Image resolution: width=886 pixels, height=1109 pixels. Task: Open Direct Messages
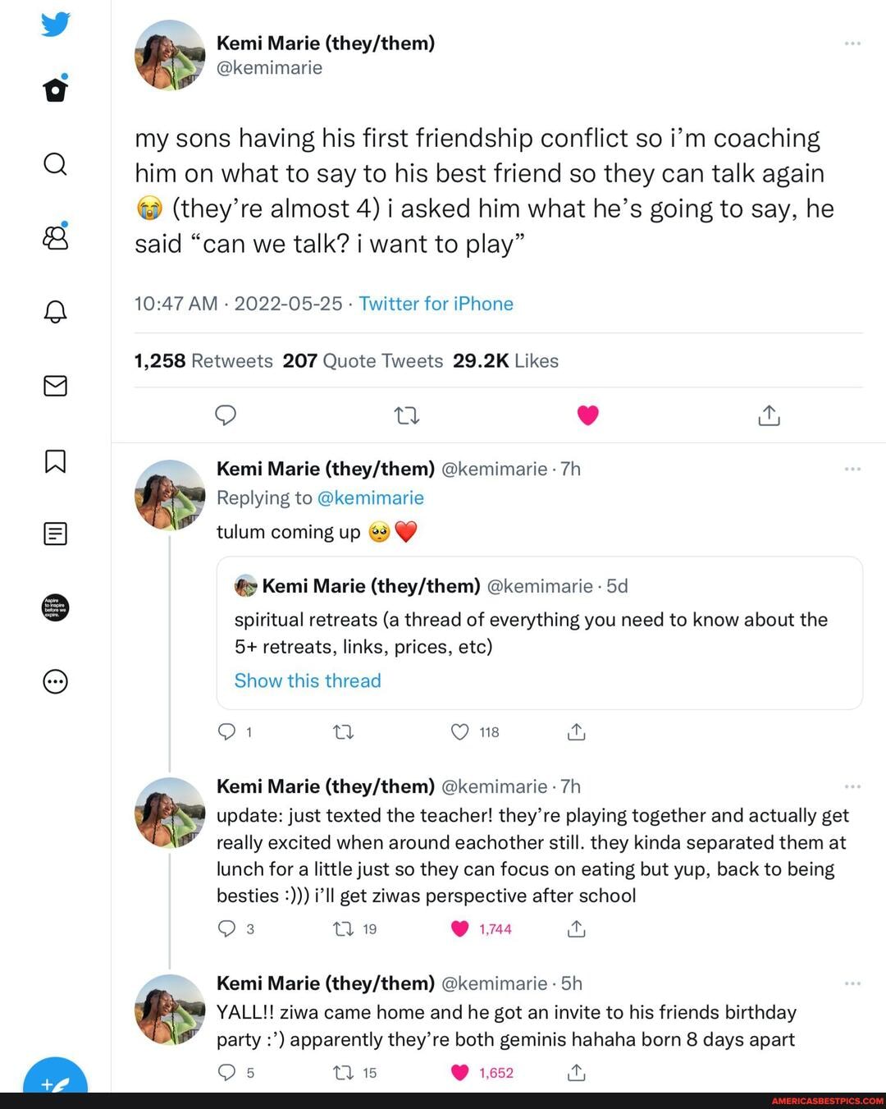(x=55, y=386)
